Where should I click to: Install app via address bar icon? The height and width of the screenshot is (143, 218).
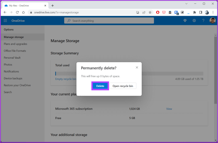click(x=138, y=12)
